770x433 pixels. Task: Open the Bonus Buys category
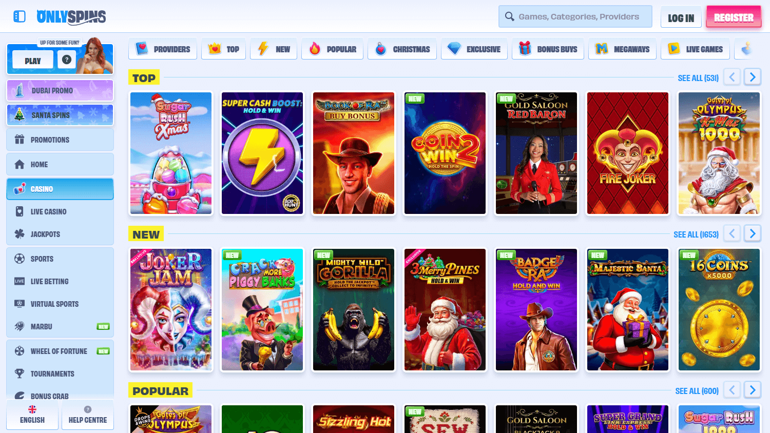pyautogui.click(x=548, y=48)
